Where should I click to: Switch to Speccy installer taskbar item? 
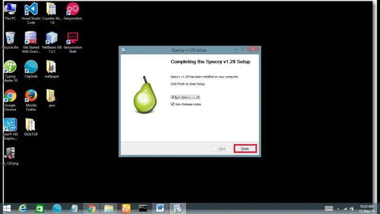[x=177, y=208]
